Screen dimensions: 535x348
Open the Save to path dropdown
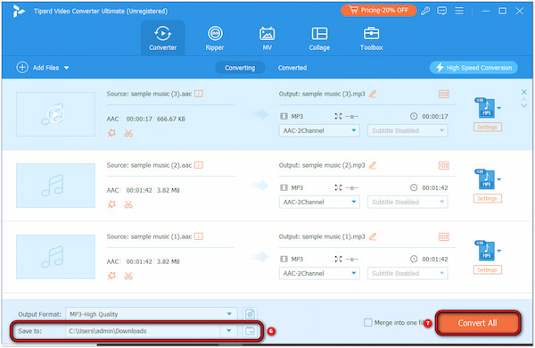coord(229,331)
